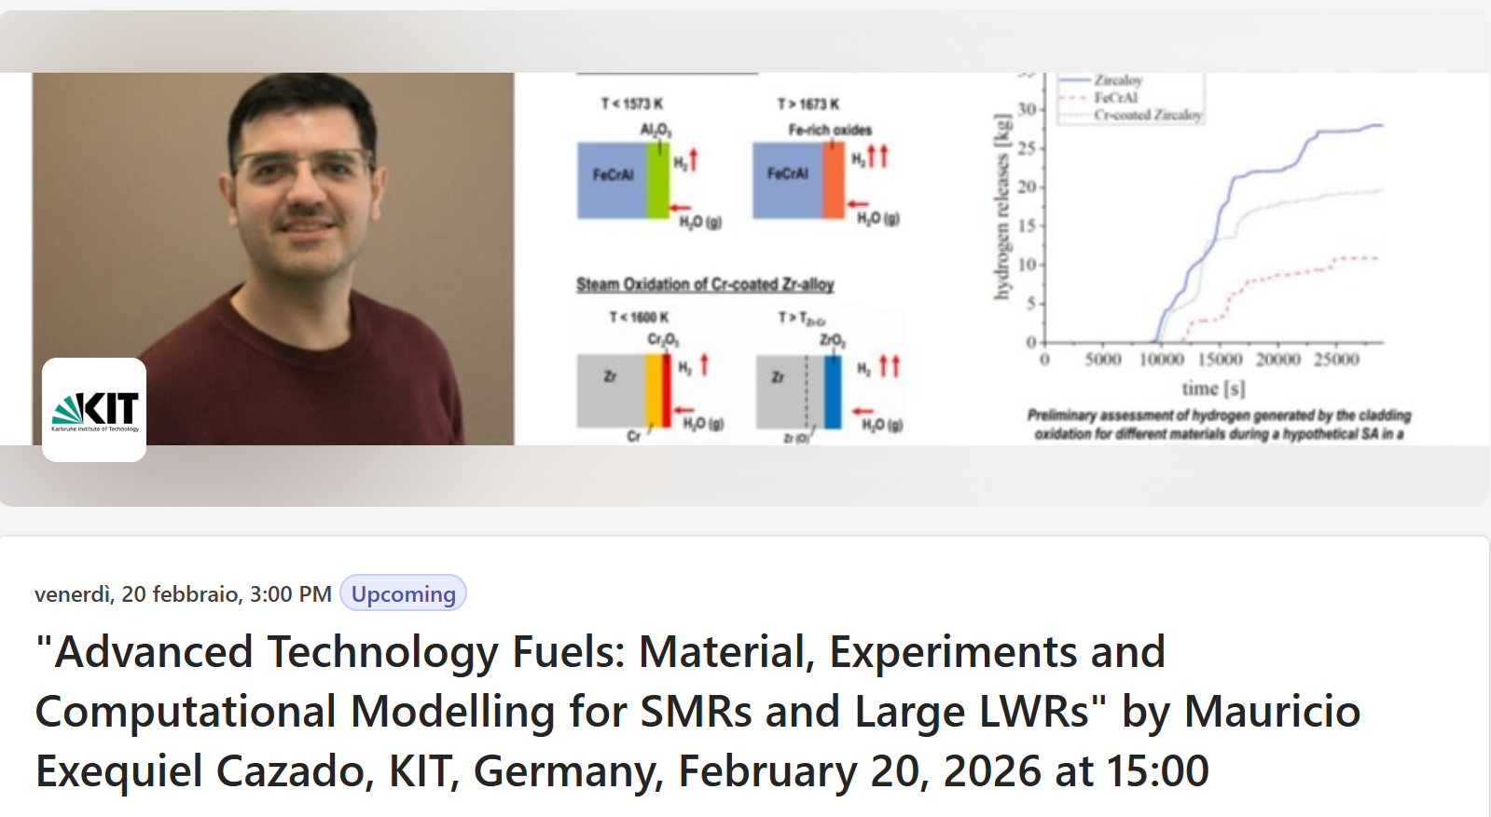Image resolution: width=1491 pixels, height=817 pixels.
Task: Click the FeCrAl block under T>1673 K
Action: point(787,180)
